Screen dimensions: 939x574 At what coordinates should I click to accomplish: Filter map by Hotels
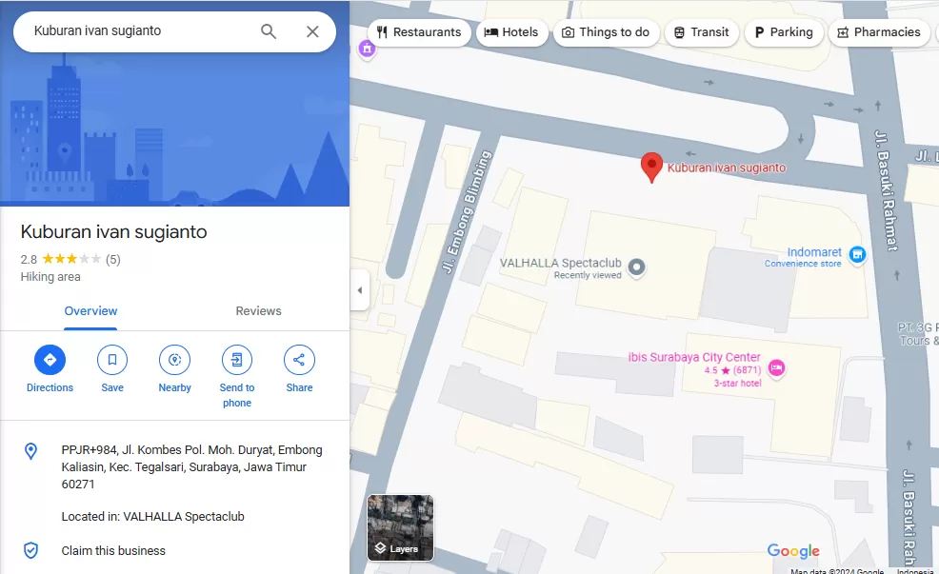pos(512,32)
